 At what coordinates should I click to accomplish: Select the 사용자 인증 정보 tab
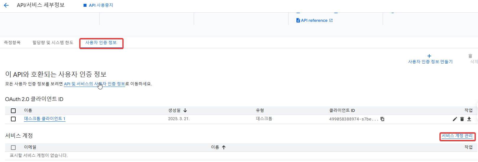[101, 43]
